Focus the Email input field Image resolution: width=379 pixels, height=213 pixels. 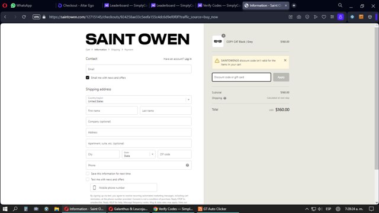[139, 69]
